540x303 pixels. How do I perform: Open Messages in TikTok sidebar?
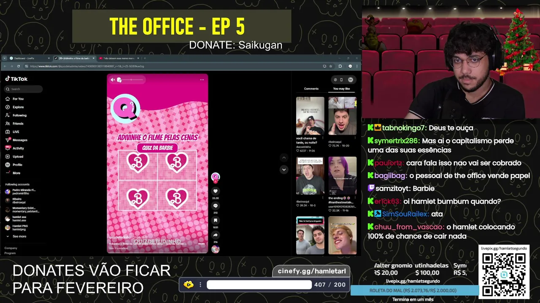16,140
